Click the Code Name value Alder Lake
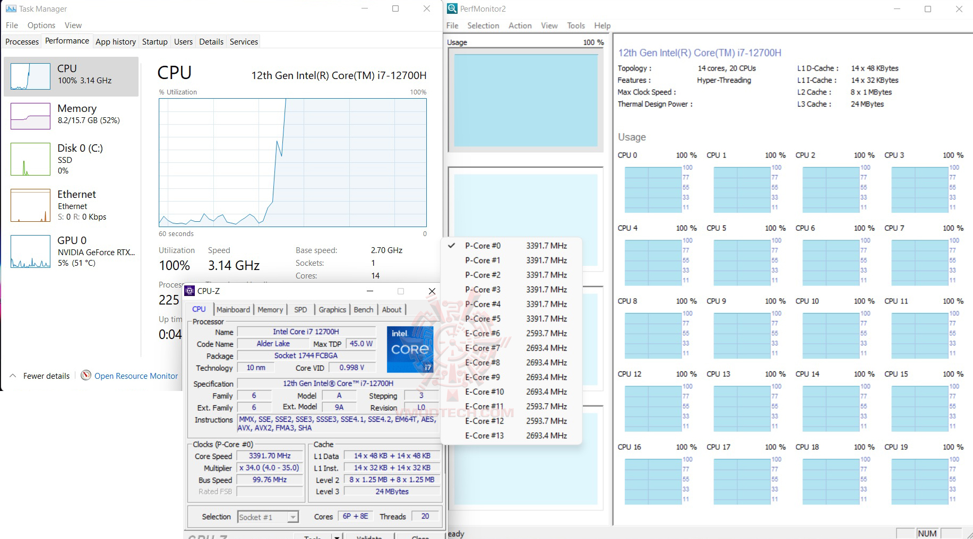Screen dimensions: 973x539 (273, 344)
